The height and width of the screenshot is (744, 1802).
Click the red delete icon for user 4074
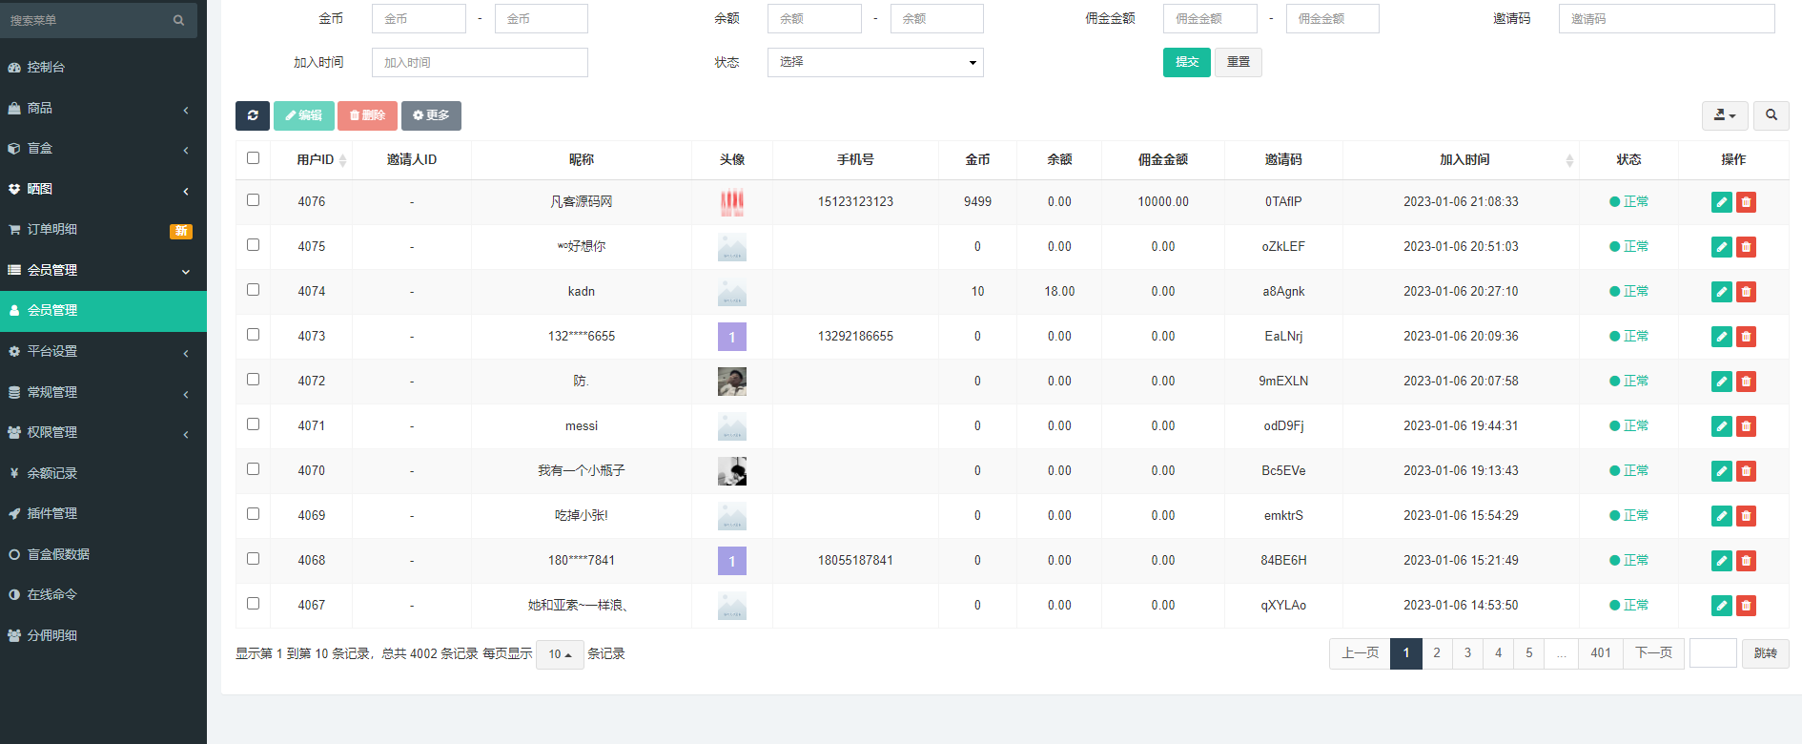point(1746,292)
